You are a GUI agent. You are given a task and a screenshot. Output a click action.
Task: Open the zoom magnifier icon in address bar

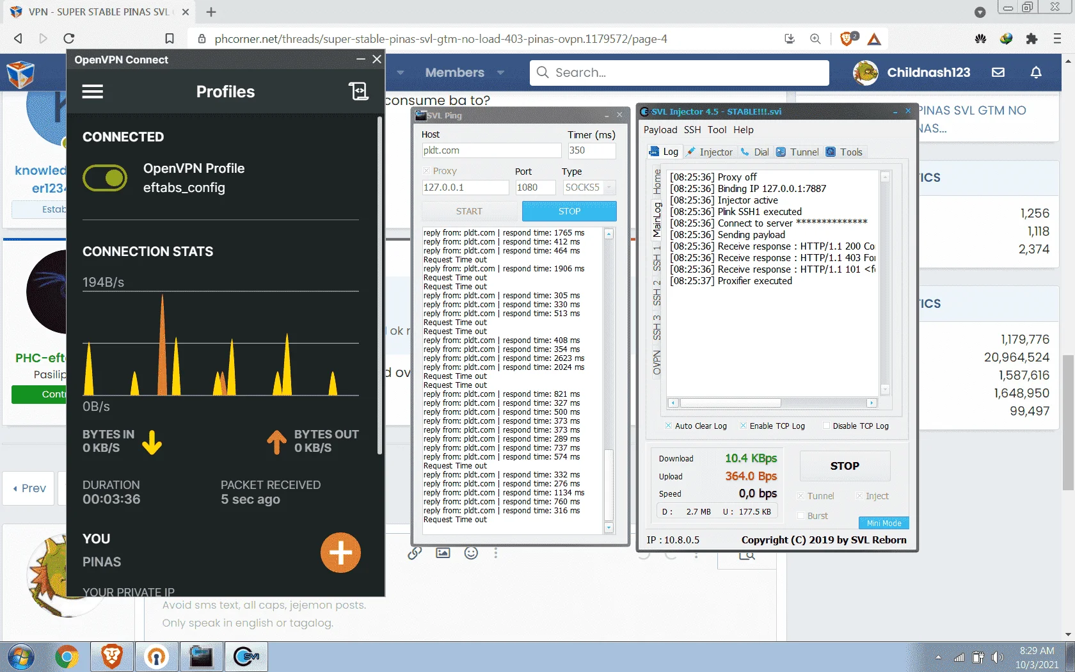tap(815, 39)
